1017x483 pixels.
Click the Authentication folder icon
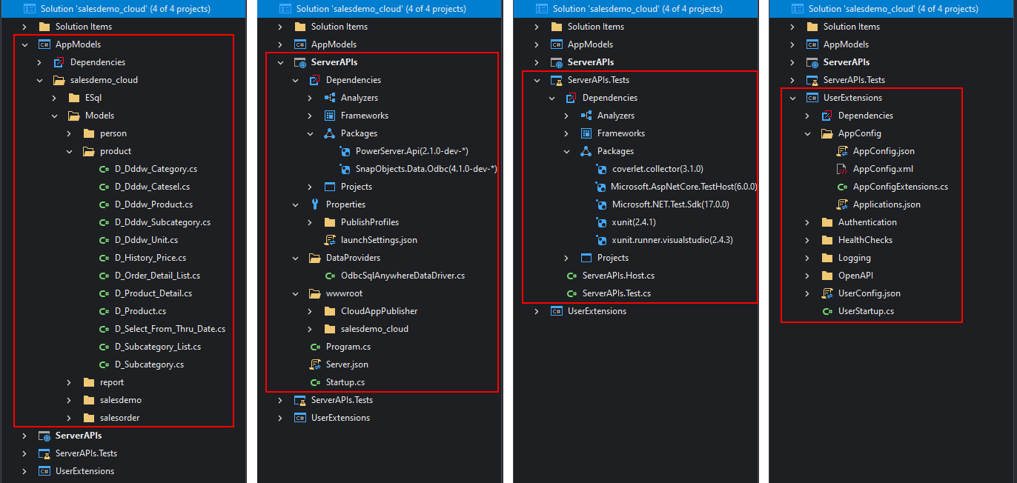pyautogui.click(x=827, y=222)
